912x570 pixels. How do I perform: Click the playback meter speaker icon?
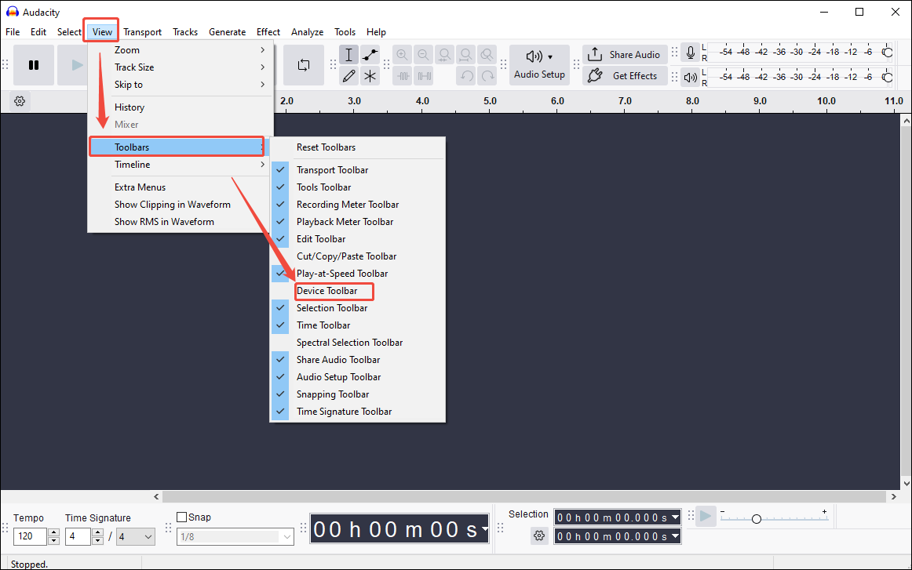click(x=691, y=77)
